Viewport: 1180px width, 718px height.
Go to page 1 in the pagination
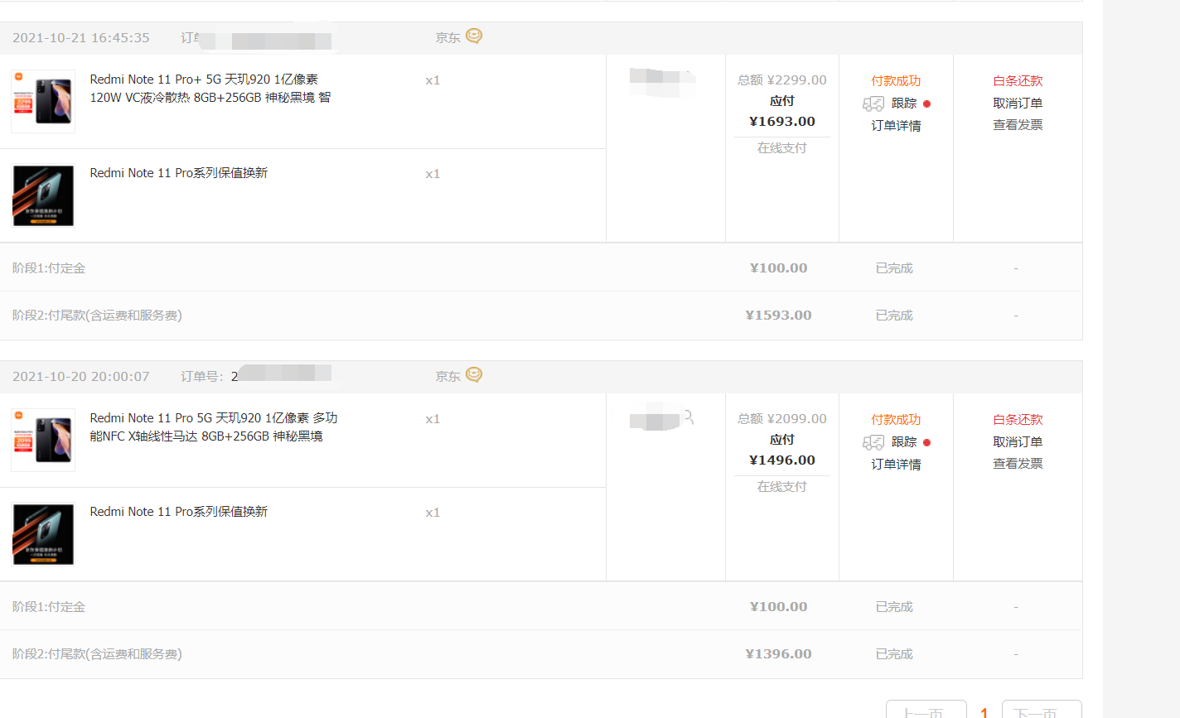984,712
